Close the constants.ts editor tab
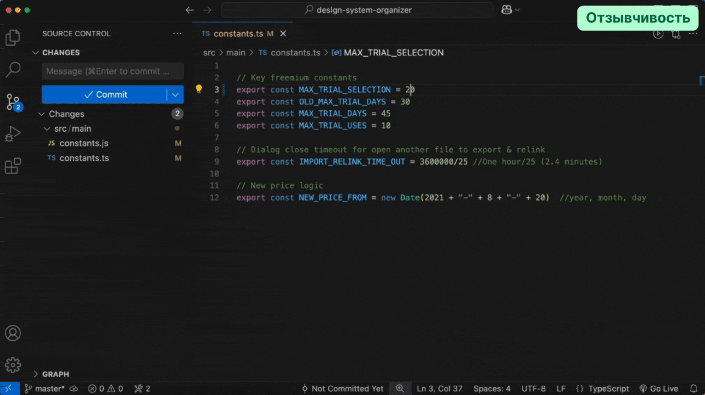 pos(283,33)
